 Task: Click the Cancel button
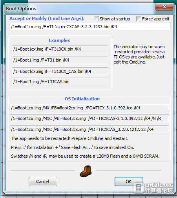[x=43, y=182]
